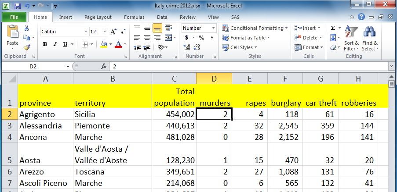Screen dimensions: 397x192
Task: Decrease font size with the small A
Action: (123, 32)
